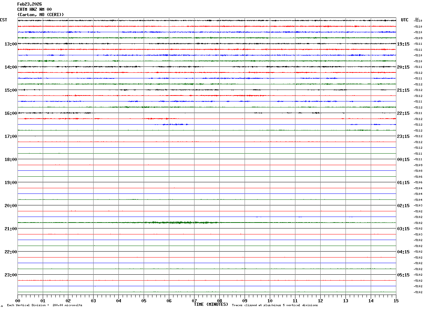
Task: Click the 05:15 UTC time label
Action: [x=403, y=275]
